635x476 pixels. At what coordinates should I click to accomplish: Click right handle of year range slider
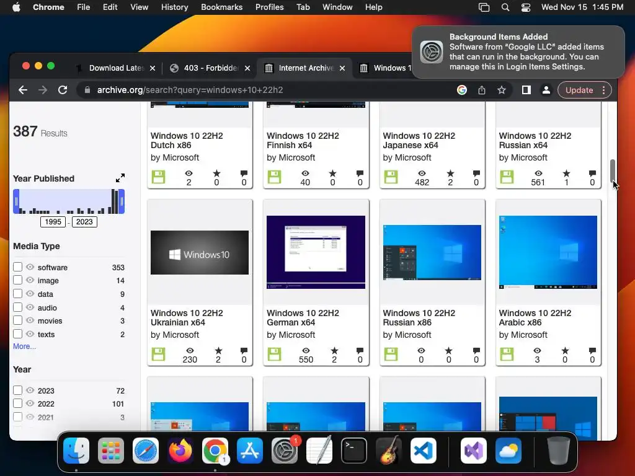(x=122, y=201)
